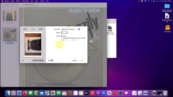Open the PDF dropdown menu
Viewport: 173px width, 97px height.
(51, 60)
